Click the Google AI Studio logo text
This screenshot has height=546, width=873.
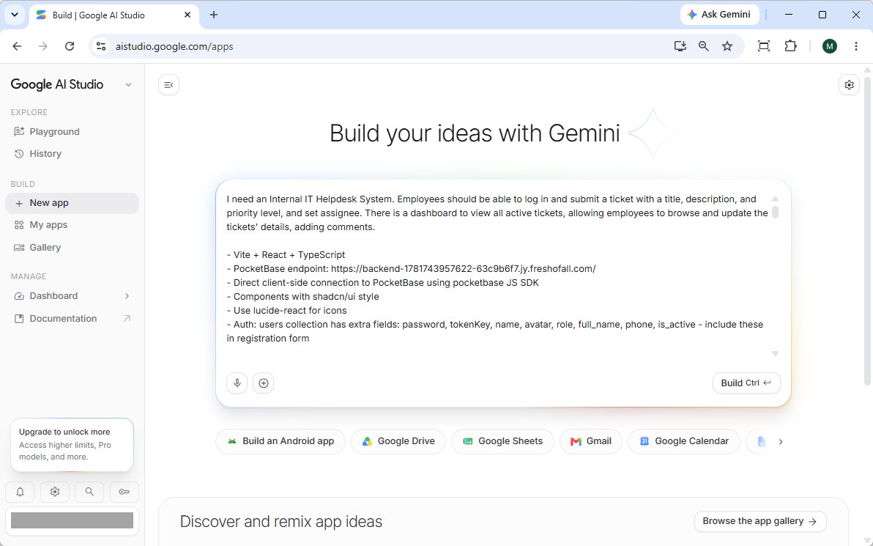pyautogui.click(x=57, y=85)
